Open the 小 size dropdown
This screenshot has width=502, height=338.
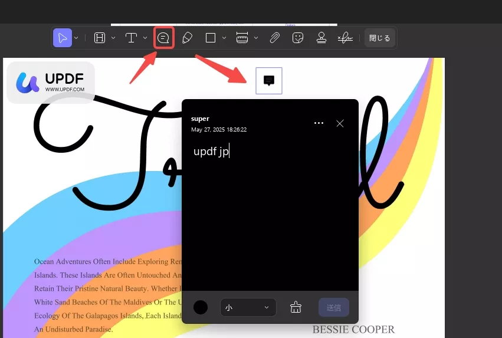click(x=248, y=307)
